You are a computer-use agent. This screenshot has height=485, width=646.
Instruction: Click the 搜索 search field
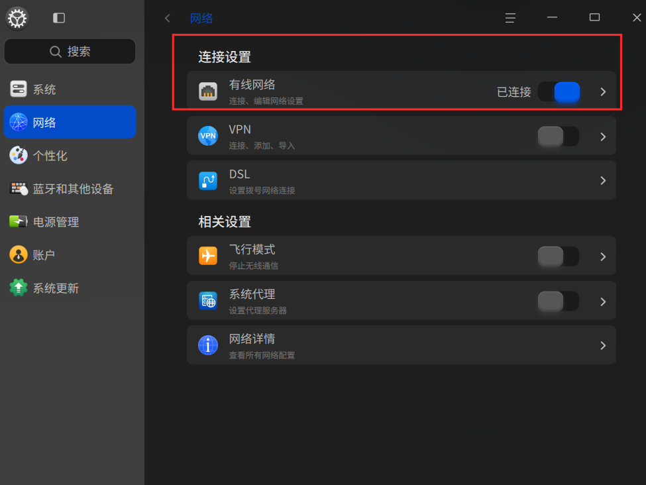[70, 52]
